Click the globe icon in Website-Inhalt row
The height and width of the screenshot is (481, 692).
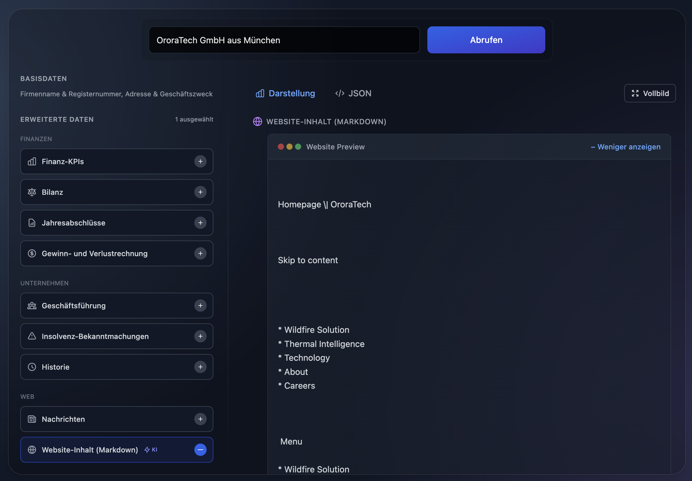point(32,450)
